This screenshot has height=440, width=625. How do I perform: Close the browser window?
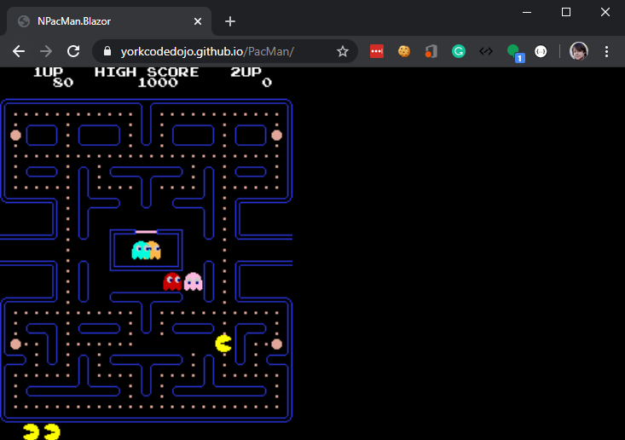pos(605,12)
